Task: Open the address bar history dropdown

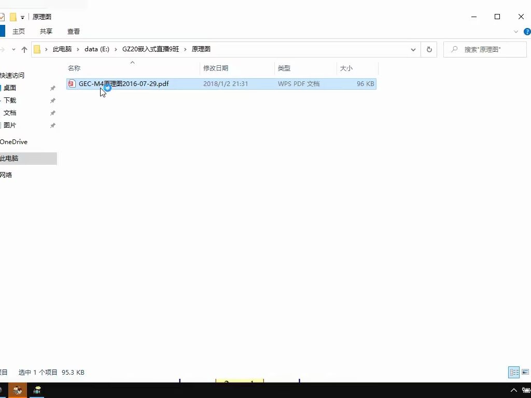Action: [413, 49]
